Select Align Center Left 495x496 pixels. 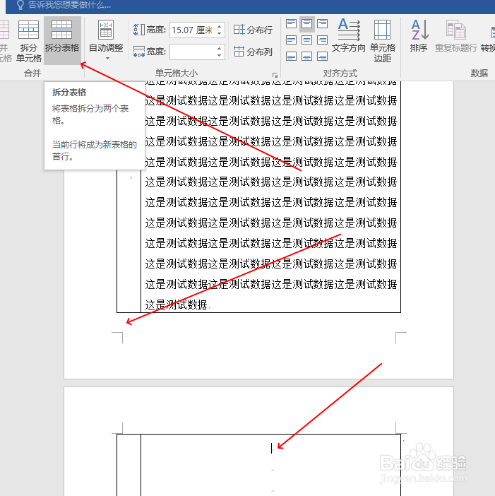(291, 40)
